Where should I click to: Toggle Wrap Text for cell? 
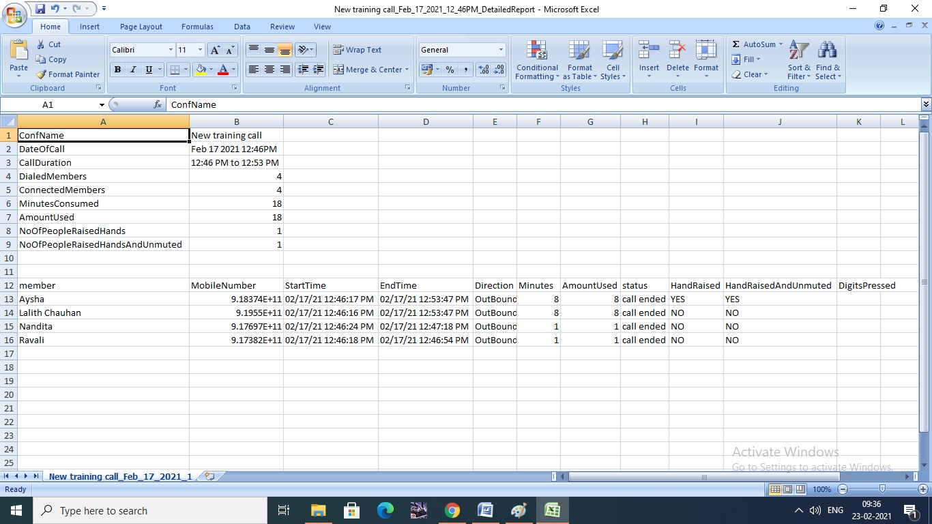click(357, 50)
